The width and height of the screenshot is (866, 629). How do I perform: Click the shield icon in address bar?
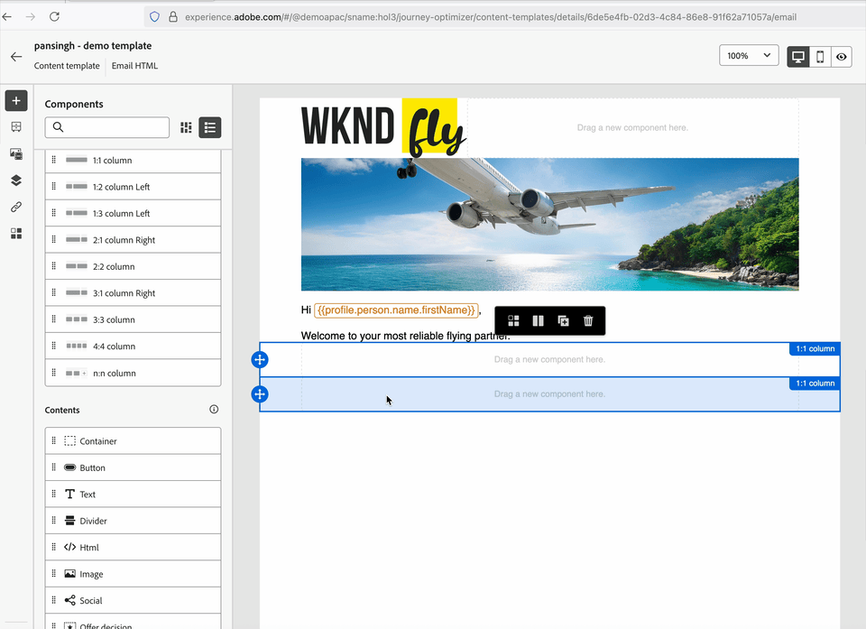coord(154,17)
